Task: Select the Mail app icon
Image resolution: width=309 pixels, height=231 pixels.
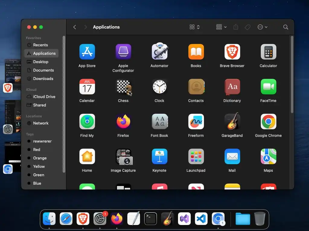Action: (232, 156)
